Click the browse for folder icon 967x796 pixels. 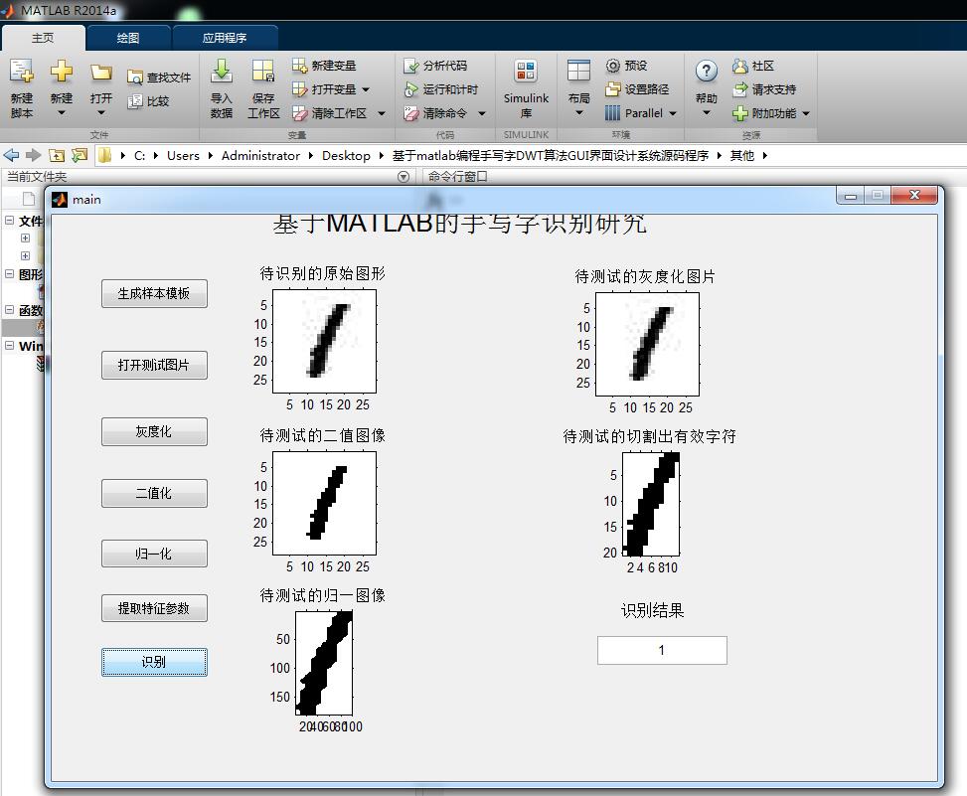[x=79, y=155]
